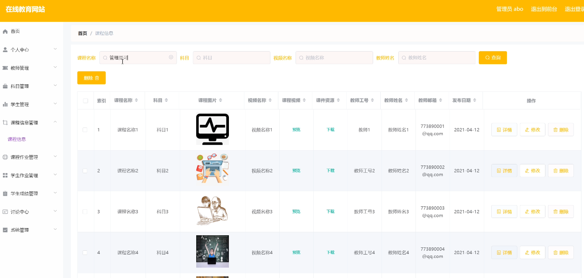584x278 pixels.
Task: Expand 课程作业管理 menu chevron
Action: (x=55, y=157)
